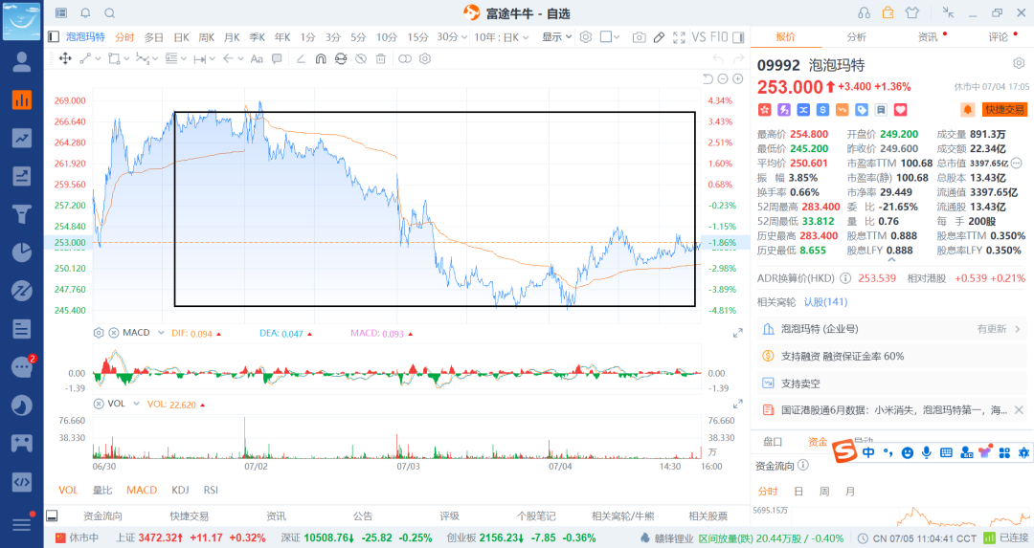The width and height of the screenshot is (1034, 548).
Task: Open the 国证港股通6月数据 news item
Action: coord(893,409)
